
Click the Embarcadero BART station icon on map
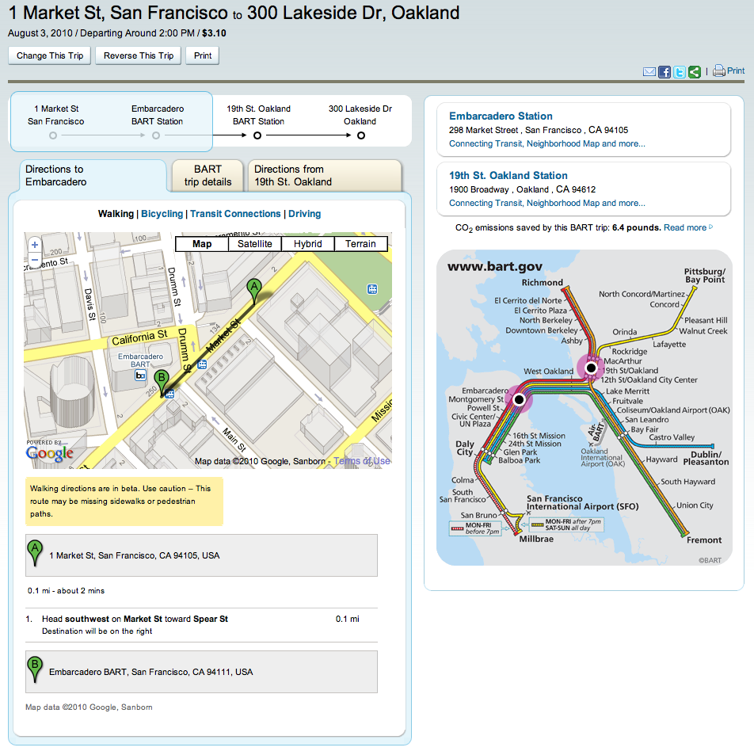click(x=140, y=376)
